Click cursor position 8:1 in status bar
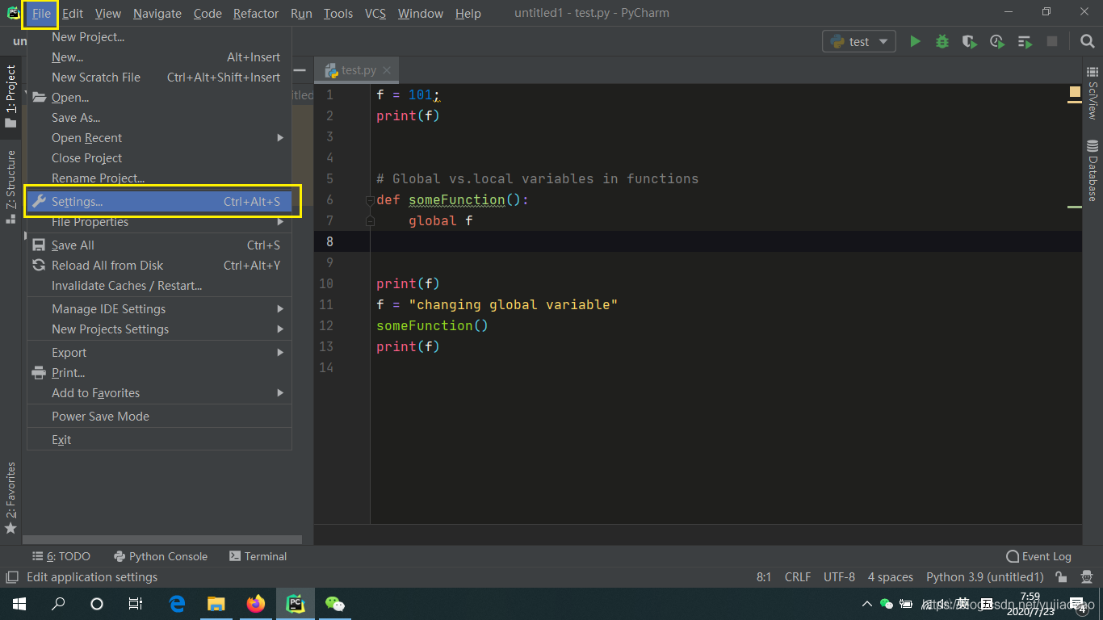The height and width of the screenshot is (620, 1103). point(764,577)
